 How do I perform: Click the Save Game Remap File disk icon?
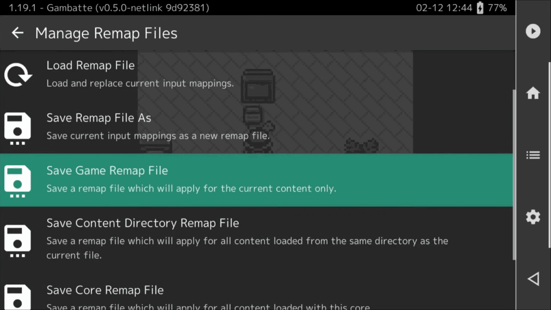pos(18,180)
